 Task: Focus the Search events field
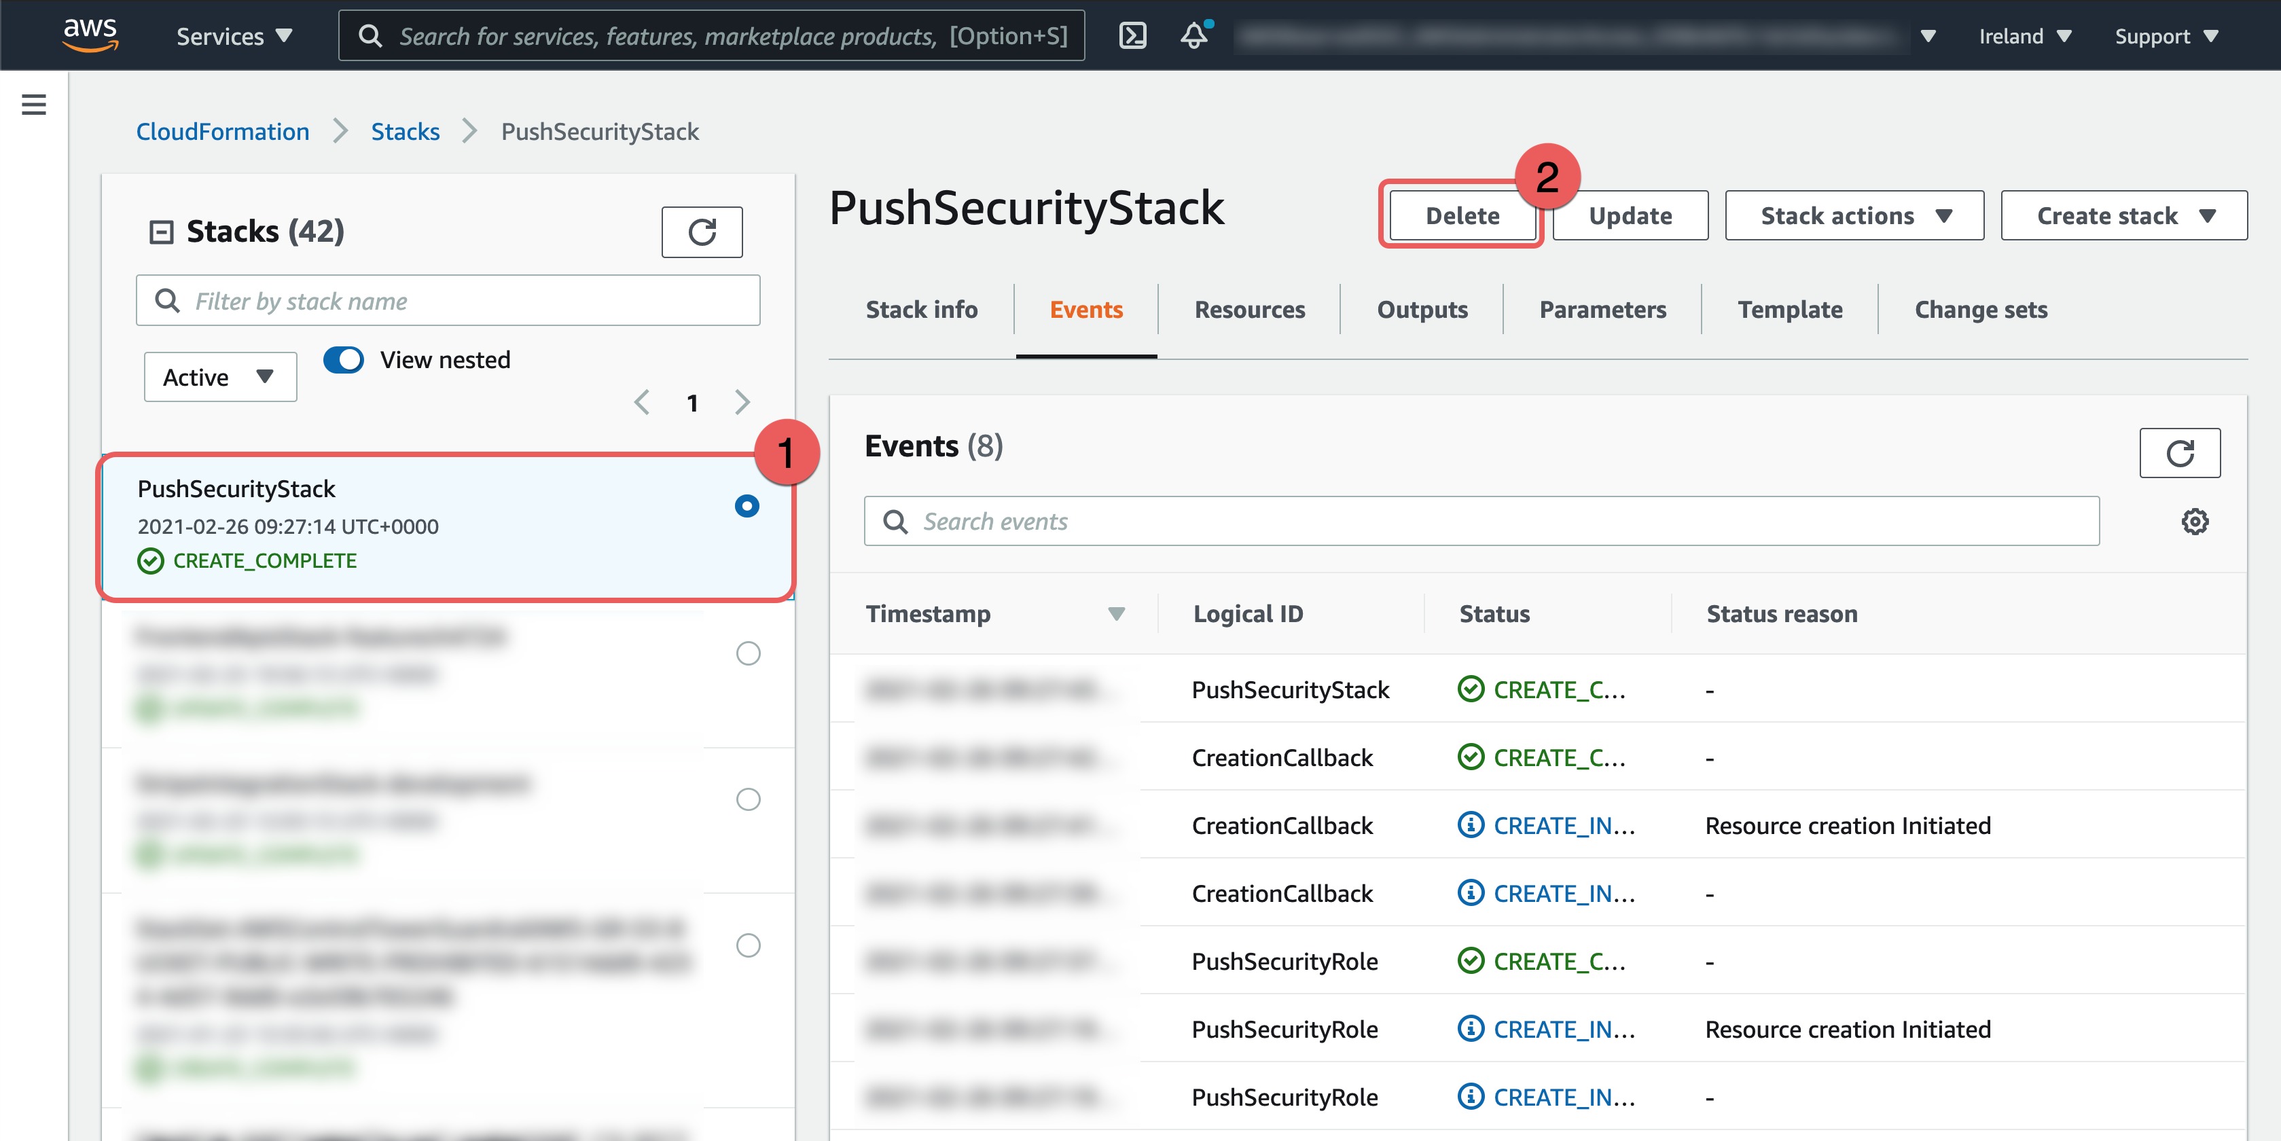click(1481, 522)
